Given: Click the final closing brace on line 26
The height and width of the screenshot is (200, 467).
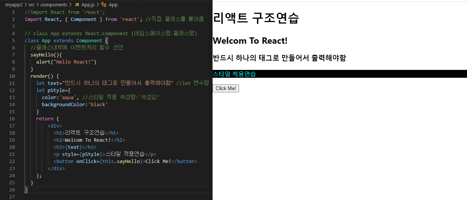Looking at the screenshot, I should (x=26, y=190).
